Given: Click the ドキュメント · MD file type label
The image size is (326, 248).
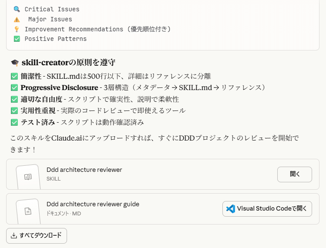Looking at the screenshot, I should (64, 213).
